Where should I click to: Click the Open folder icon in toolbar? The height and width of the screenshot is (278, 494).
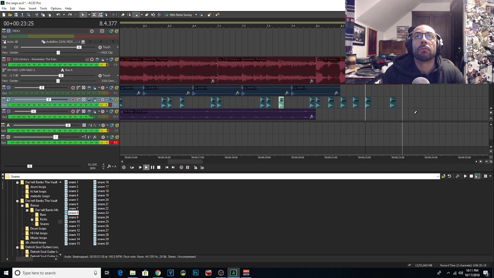click(x=10, y=15)
